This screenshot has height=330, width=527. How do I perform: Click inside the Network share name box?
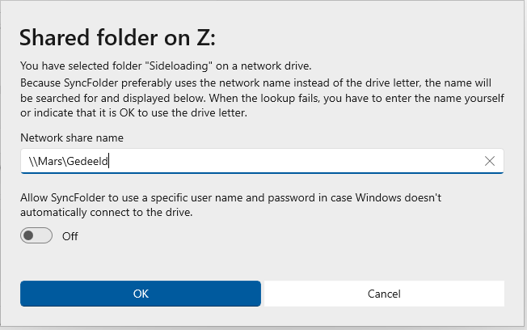click(283, 161)
